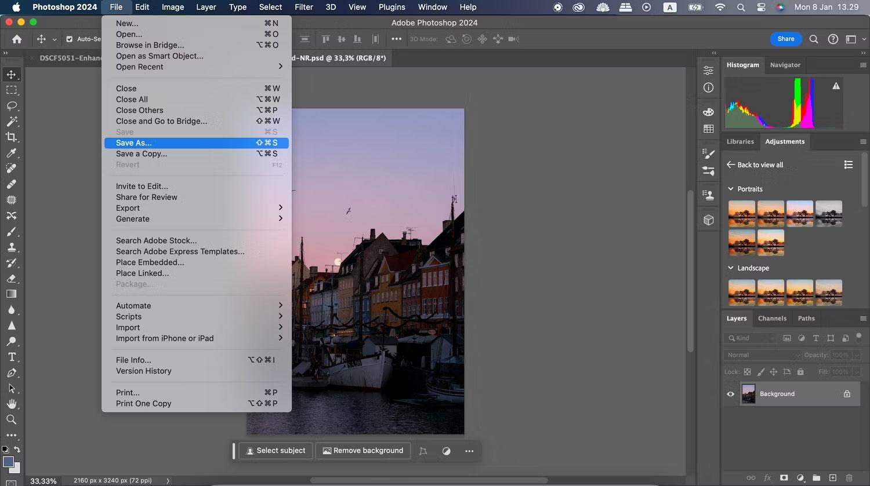
Task: Select the Type tool
Action: click(12, 357)
